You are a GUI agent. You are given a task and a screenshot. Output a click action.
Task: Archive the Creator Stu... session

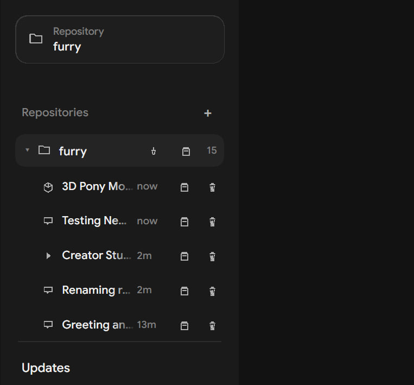pyautogui.click(x=184, y=256)
